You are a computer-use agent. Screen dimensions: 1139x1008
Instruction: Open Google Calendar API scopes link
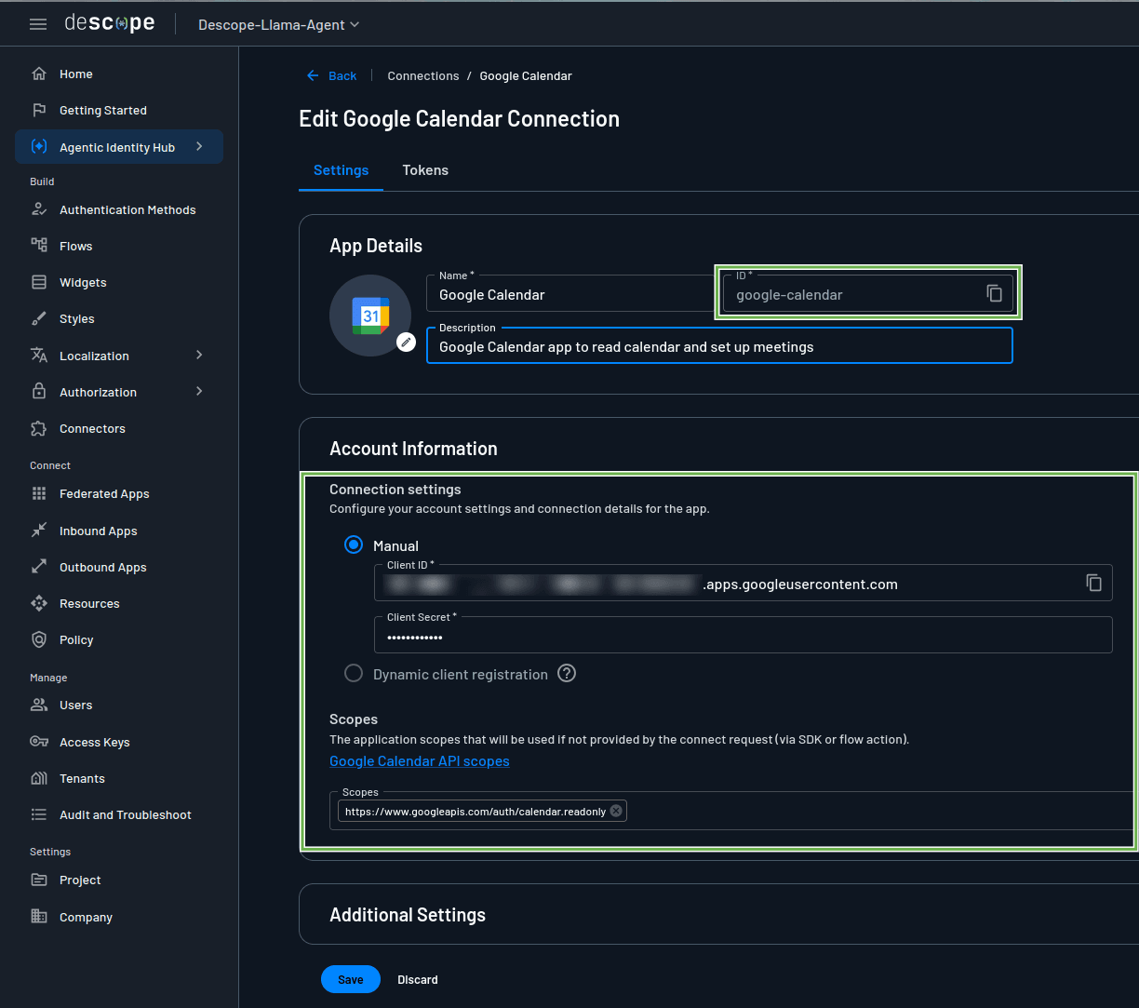(x=420, y=761)
